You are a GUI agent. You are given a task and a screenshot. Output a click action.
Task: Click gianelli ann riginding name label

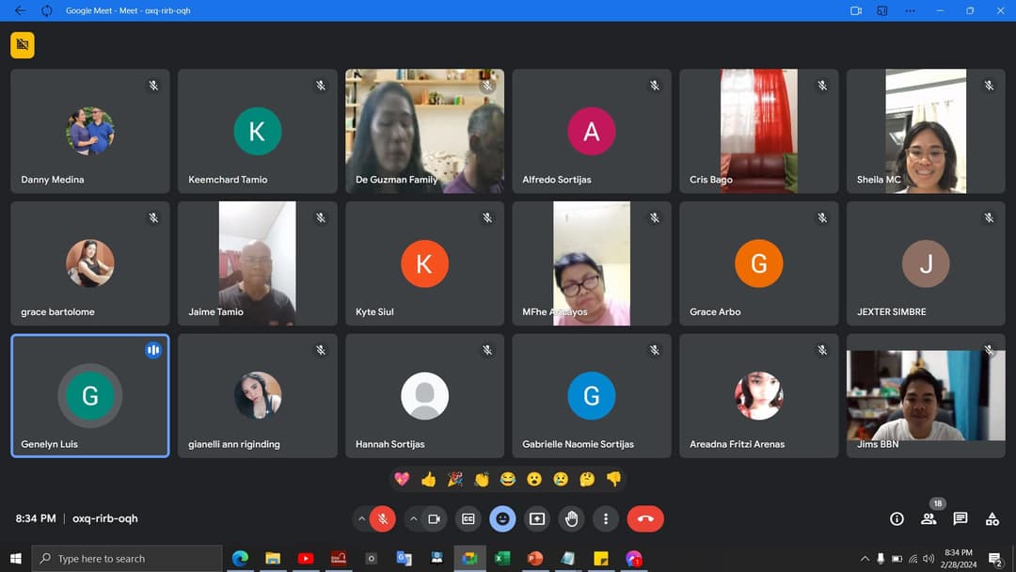tap(234, 444)
